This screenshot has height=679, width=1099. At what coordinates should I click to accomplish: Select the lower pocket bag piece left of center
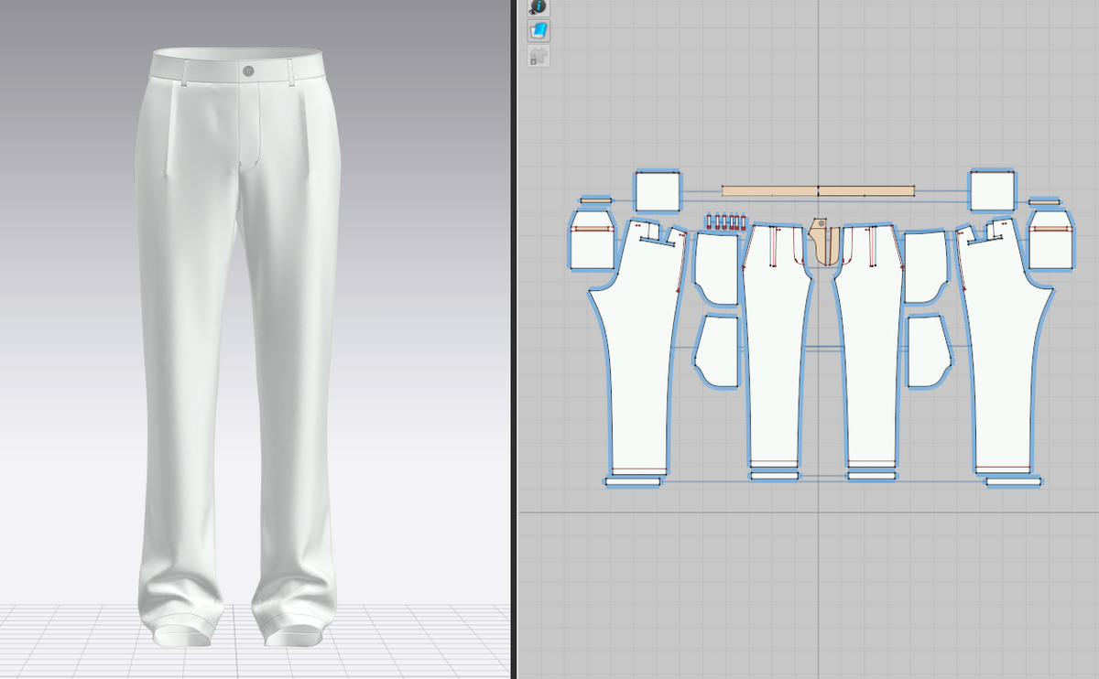717,350
